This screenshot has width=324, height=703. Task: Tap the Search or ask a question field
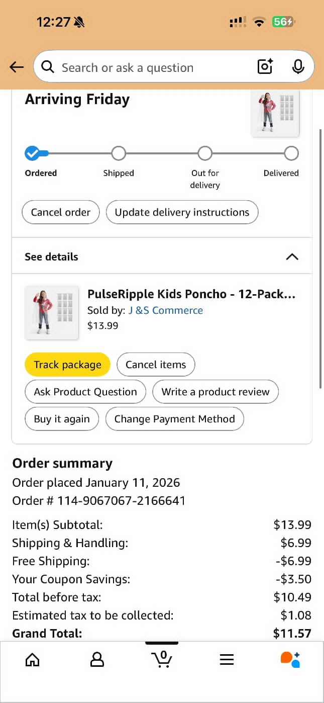point(146,67)
